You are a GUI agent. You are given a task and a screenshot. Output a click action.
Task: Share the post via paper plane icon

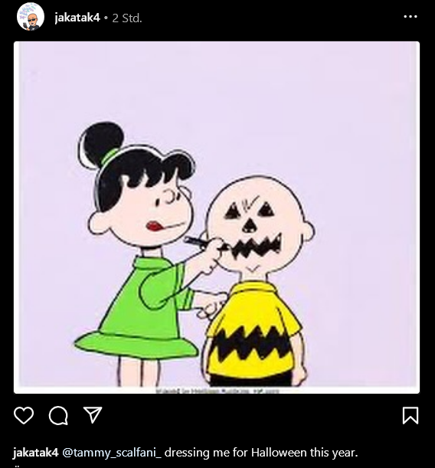[x=93, y=415]
